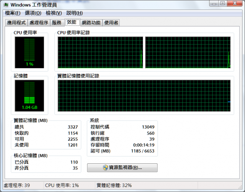The image size is (245, 192).
Task: Select the 效能 tab
Action: (72, 22)
